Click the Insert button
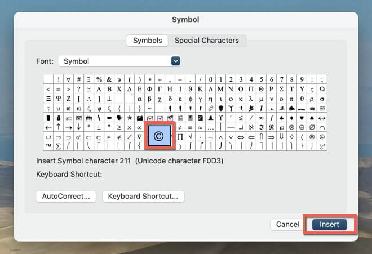372x254 pixels. 329,224
